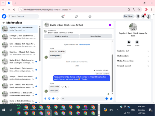The width and height of the screenshot is (155, 116).
Task: Open Rachel Meliza conversation in list
Action: (19, 94)
